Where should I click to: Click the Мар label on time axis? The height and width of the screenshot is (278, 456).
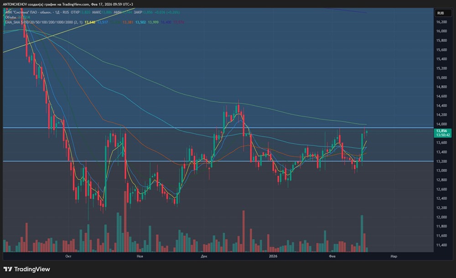click(394, 256)
